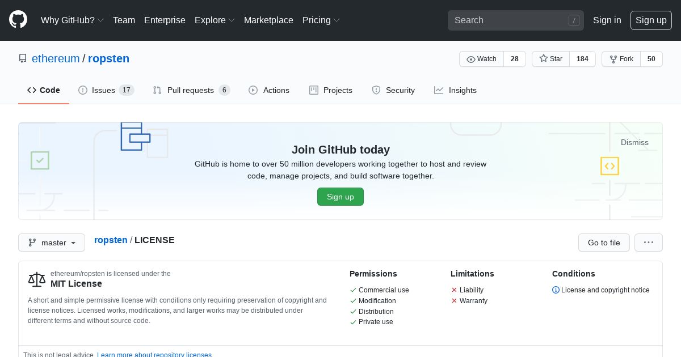Viewport: 681px width, 357px height.
Task: View the 50 forks count
Action: pos(651,59)
